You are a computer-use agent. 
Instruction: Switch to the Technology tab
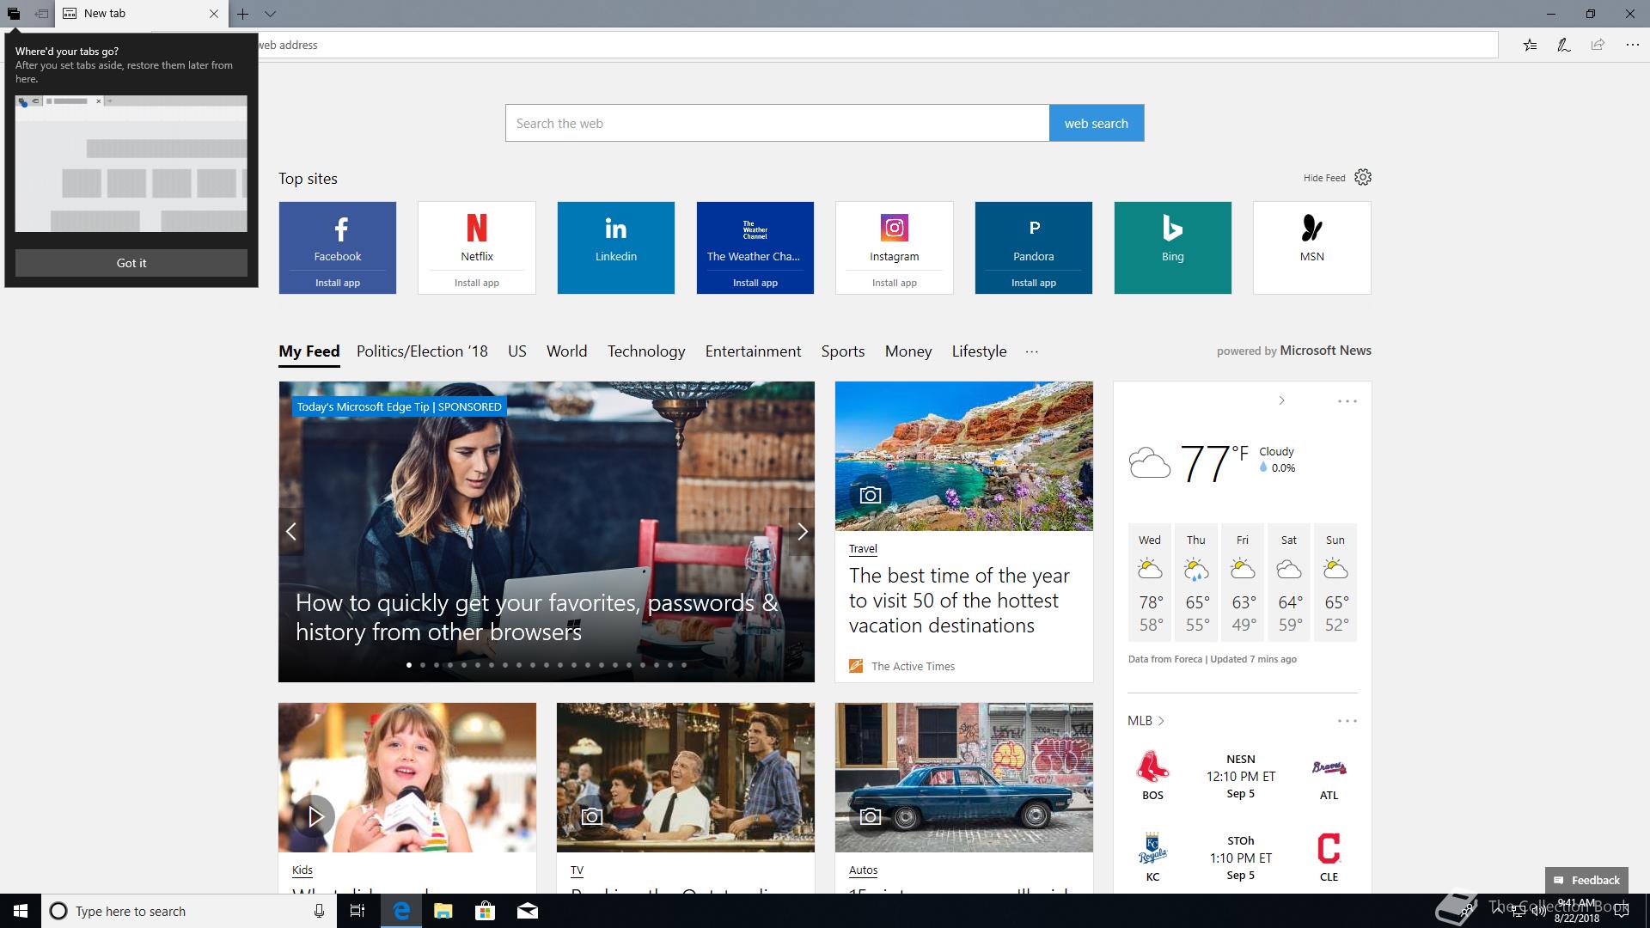click(x=646, y=351)
